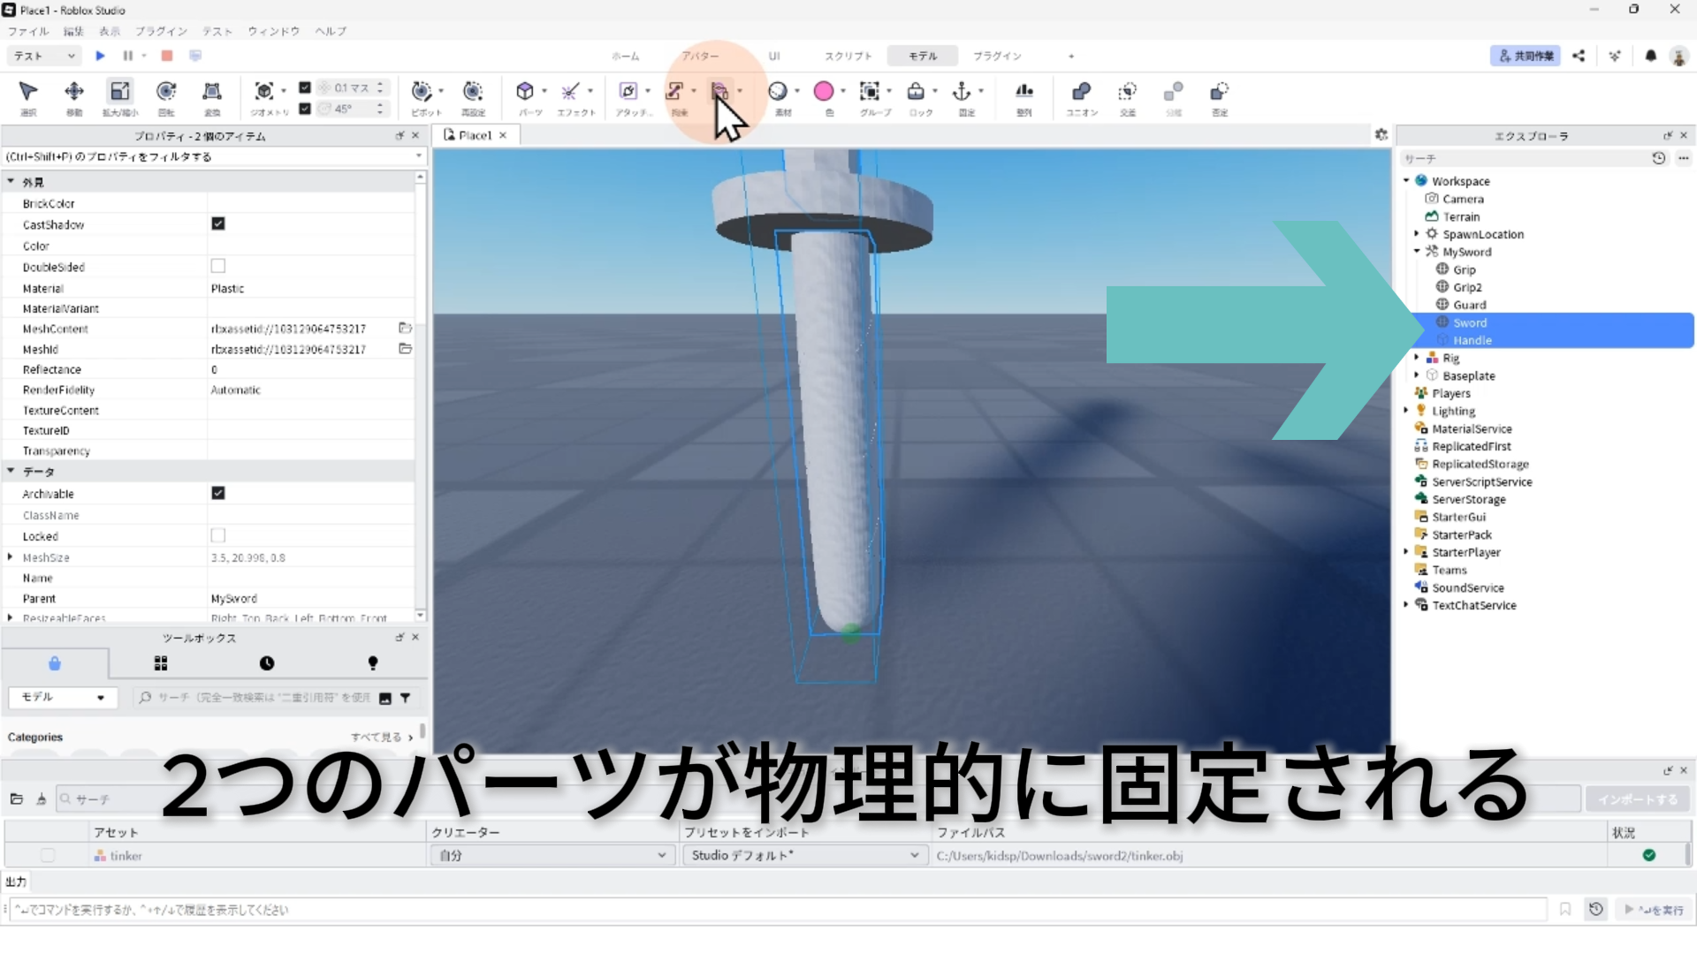1697x954 pixels.
Task: Click the 共同作業 collaborate button
Action: coord(1526,56)
